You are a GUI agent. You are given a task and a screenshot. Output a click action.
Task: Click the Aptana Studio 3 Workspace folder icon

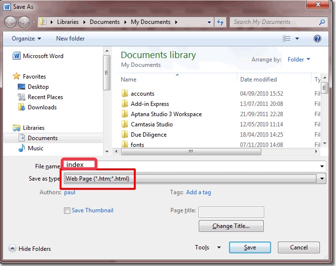click(x=125, y=114)
